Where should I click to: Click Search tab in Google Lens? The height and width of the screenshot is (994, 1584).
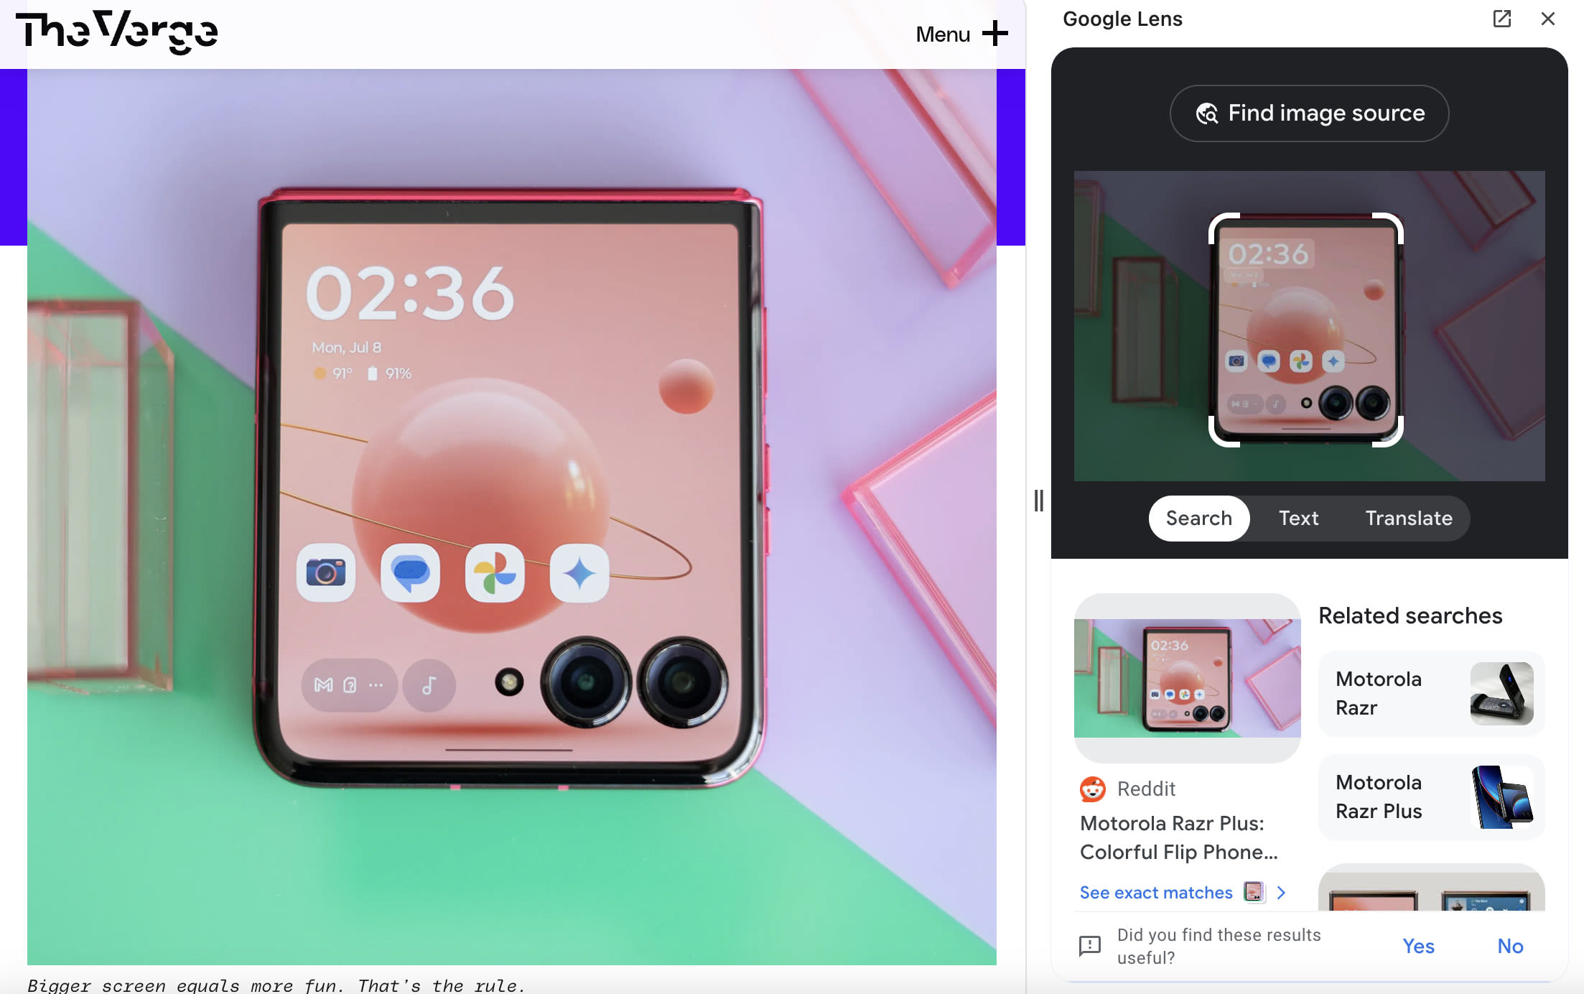click(1197, 518)
